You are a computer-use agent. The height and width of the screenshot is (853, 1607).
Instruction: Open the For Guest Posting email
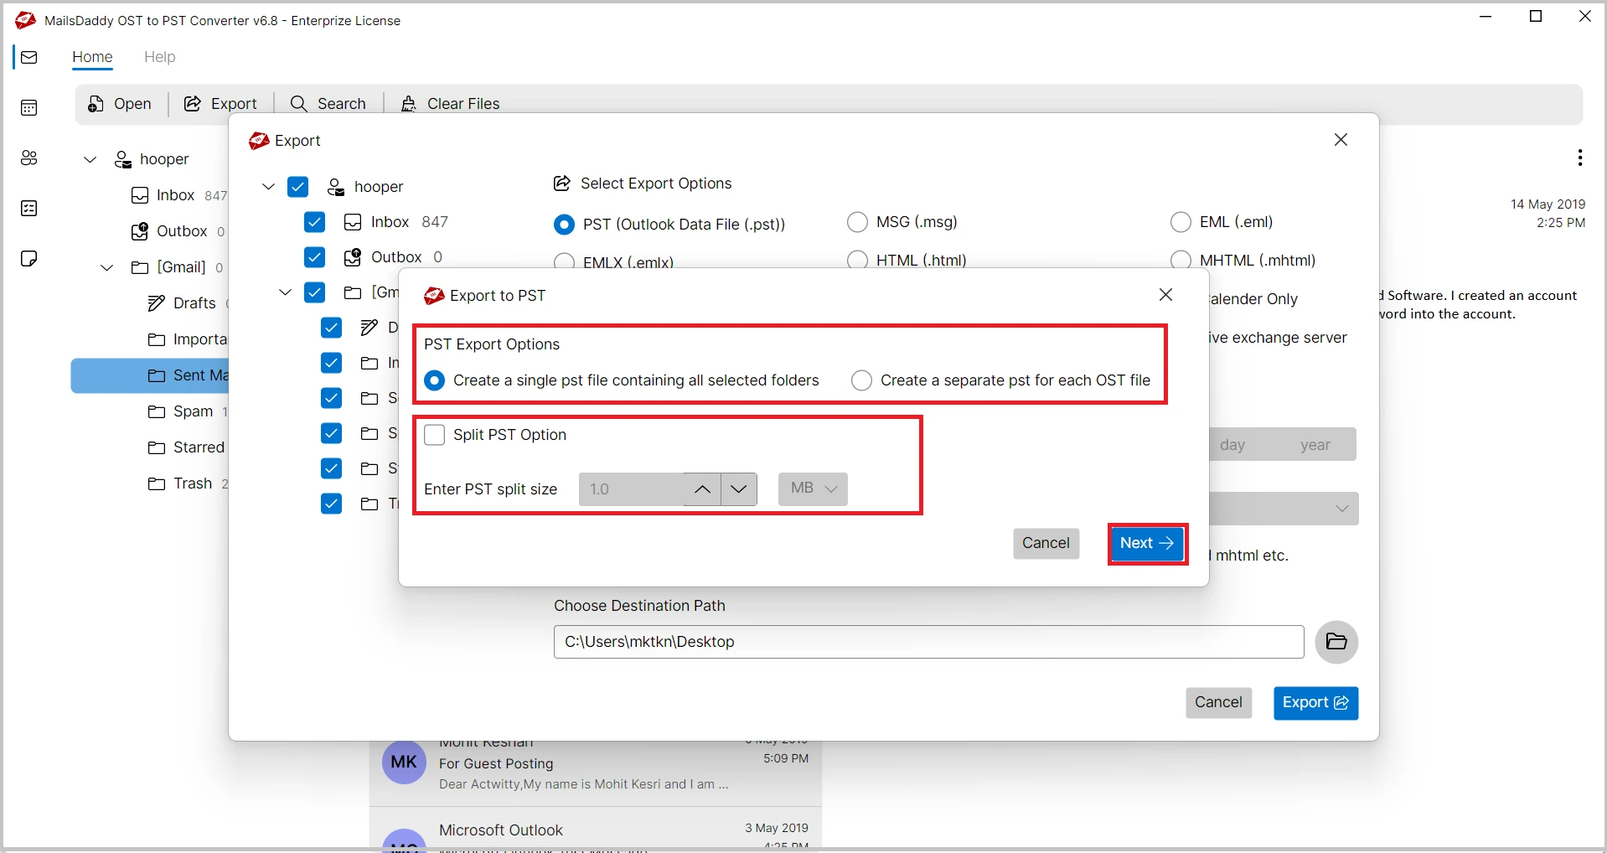pyautogui.click(x=596, y=772)
